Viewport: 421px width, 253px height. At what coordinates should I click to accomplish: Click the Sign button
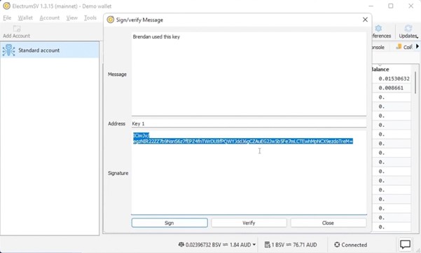[x=170, y=223]
